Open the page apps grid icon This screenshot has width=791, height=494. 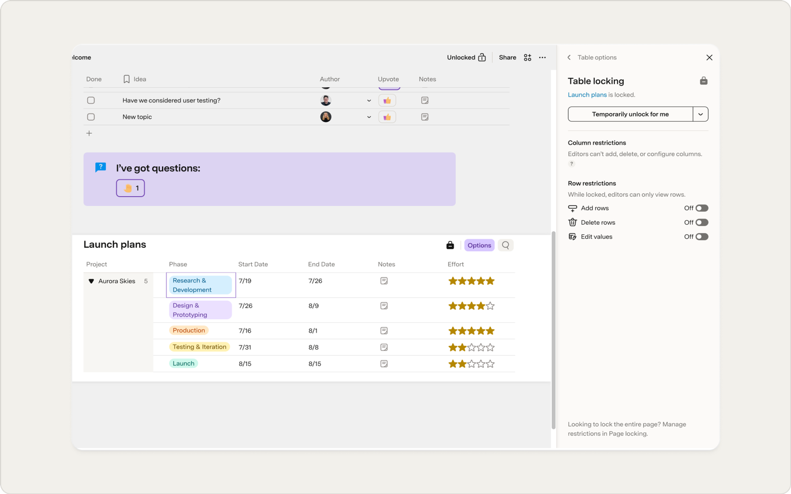(528, 57)
